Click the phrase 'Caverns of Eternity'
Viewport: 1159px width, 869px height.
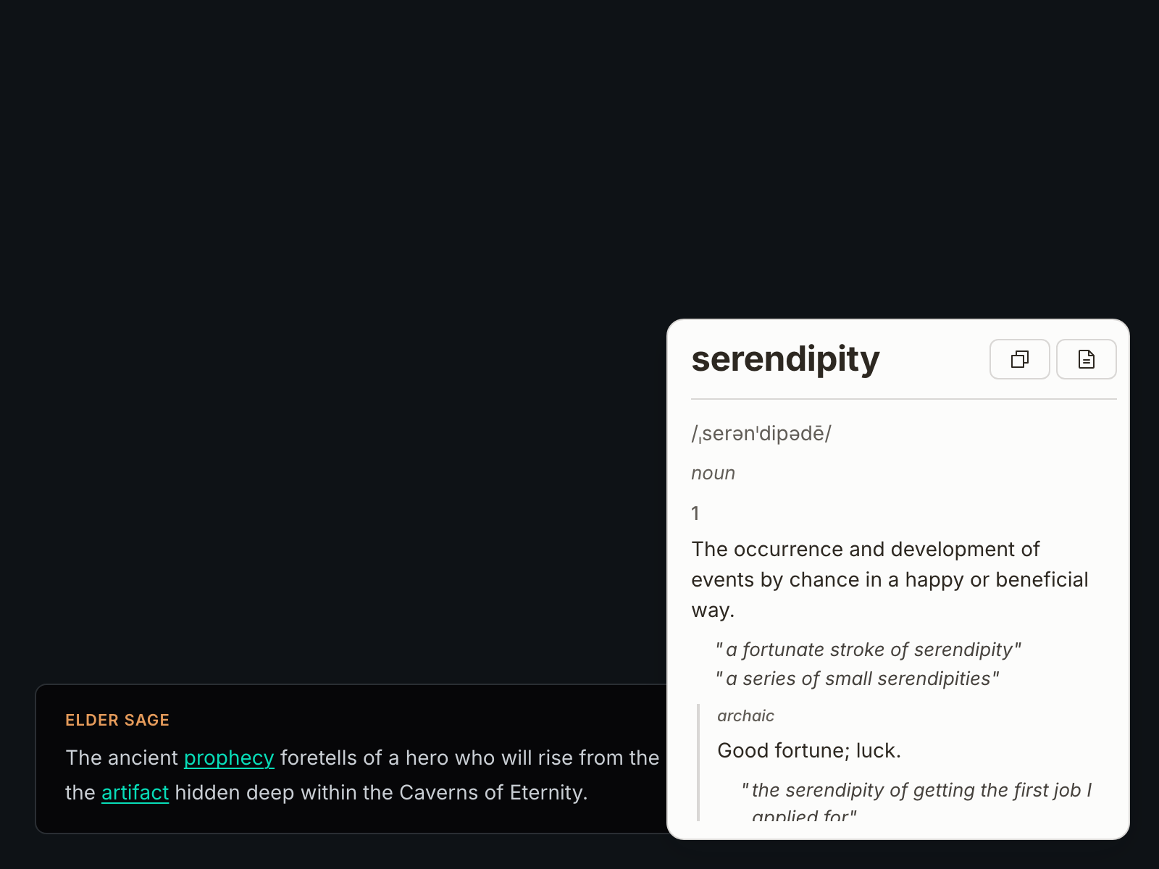tap(494, 792)
